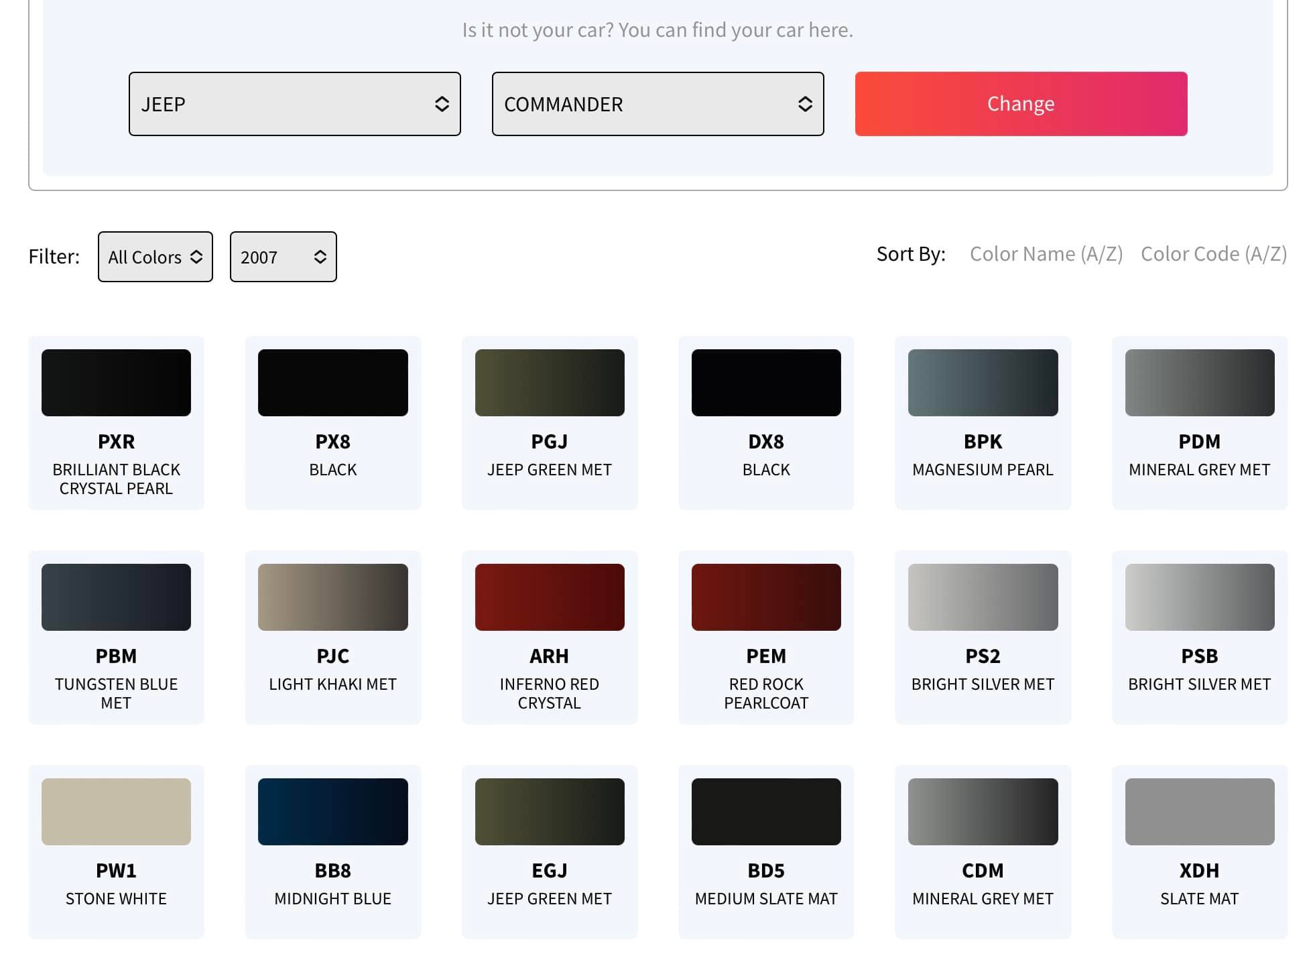Click the BRILLIANT BLACK CRYSTAL PEARL name
This screenshot has height=968, width=1313.
(116, 479)
